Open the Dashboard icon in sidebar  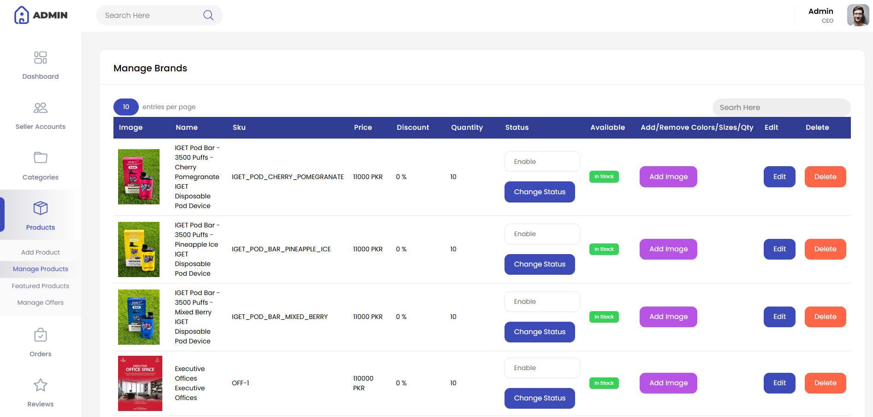(41, 58)
